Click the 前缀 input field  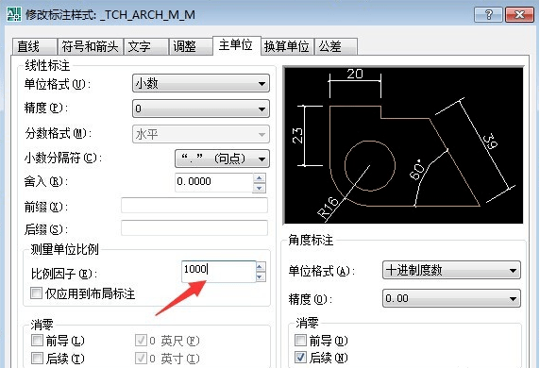[194, 206]
